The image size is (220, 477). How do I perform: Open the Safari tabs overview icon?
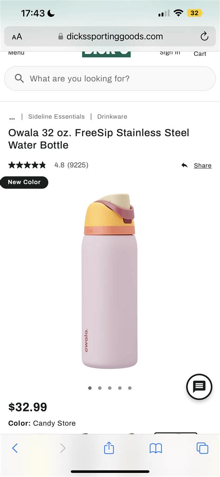pyautogui.click(x=202, y=448)
